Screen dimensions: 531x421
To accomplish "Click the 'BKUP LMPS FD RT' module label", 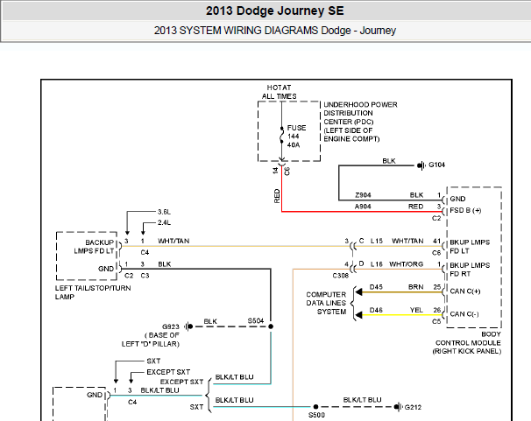I will (x=470, y=270).
